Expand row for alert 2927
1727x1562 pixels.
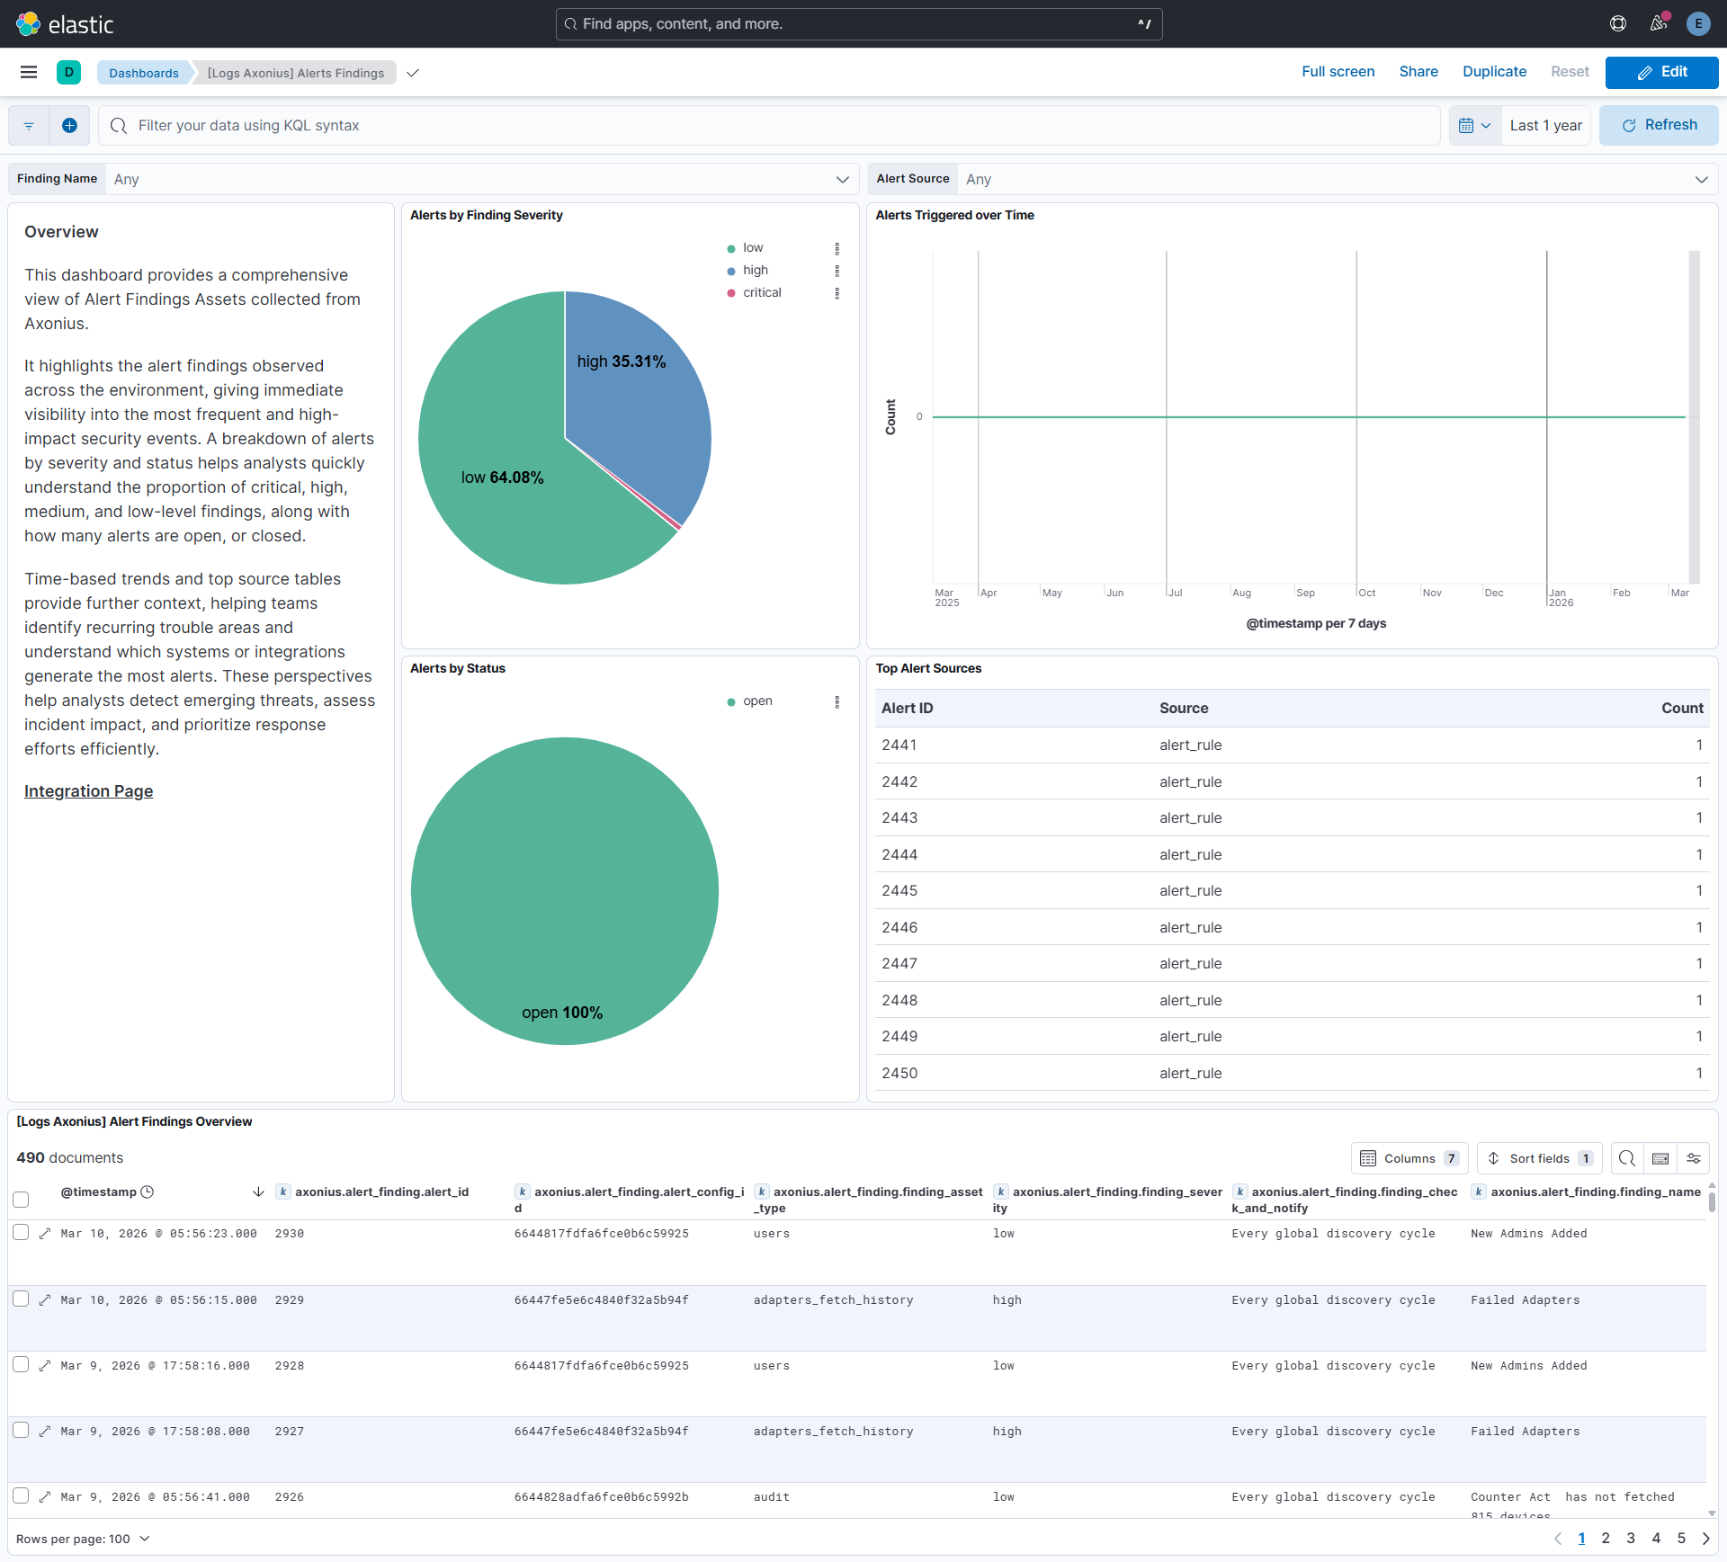click(x=45, y=1431)
